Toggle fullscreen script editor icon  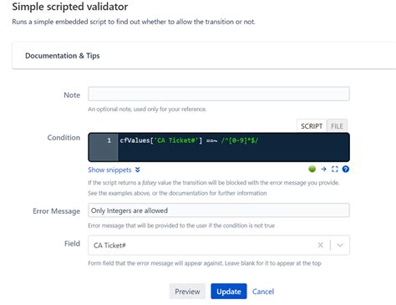point(334,169)
